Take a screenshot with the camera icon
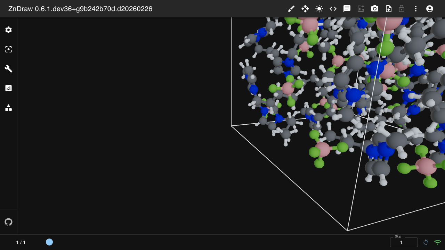 pyautogui.click(x=375, y=9)
